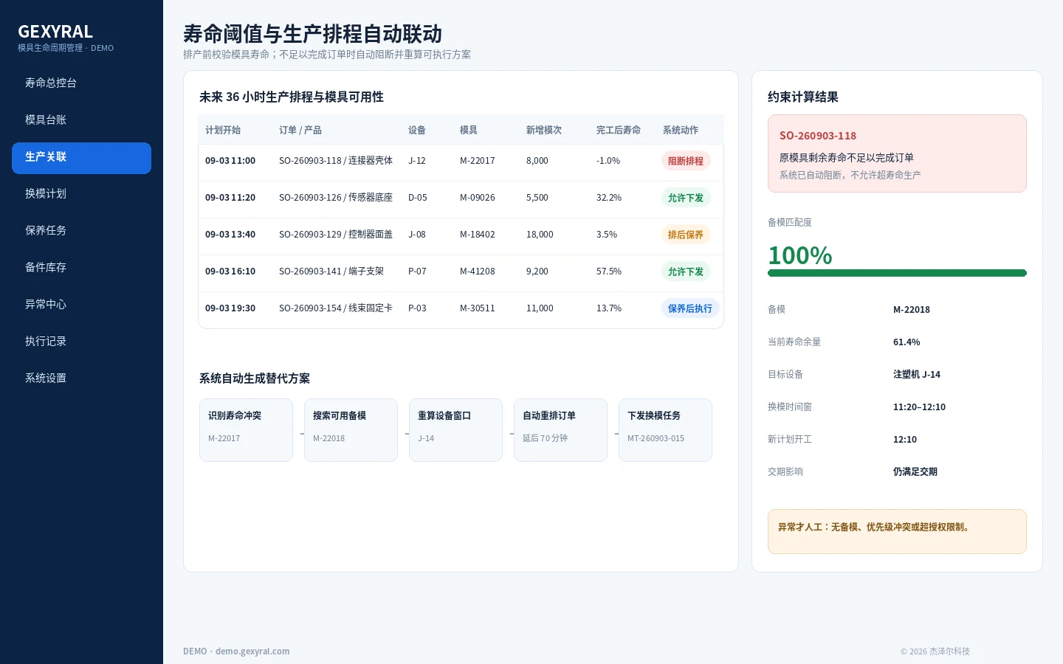Open 执行记录 in sidebar

[81, 342]
